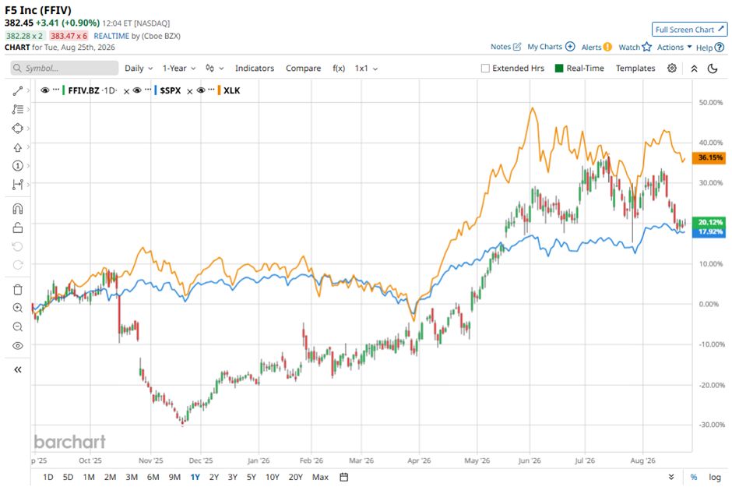
Task: Open the Daily interval dropdown
Action: pyautogui.click(x=139, y=68)
